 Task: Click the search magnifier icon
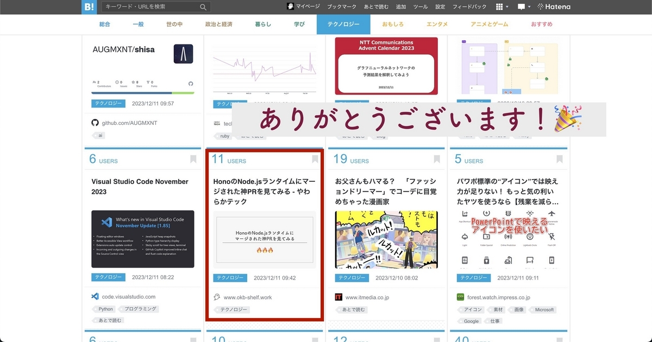[204, 7]
